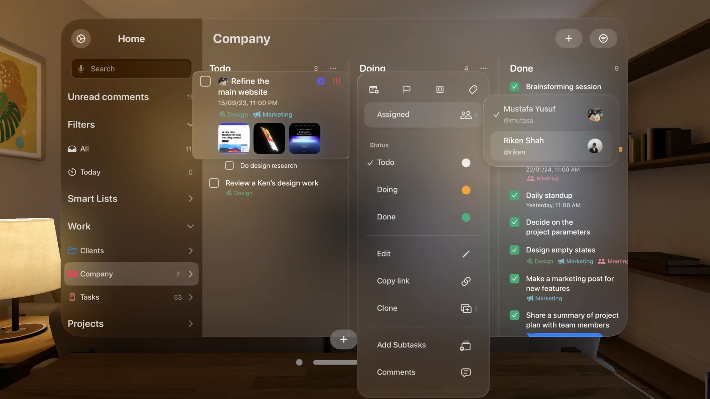Add a tag using the tag icon
The image size is (710, 399).
coord(473,89)
